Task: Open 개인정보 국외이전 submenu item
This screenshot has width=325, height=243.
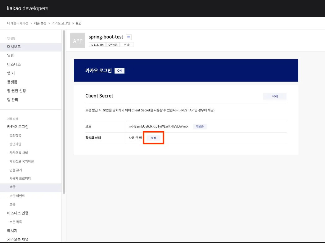Action: 21,161
